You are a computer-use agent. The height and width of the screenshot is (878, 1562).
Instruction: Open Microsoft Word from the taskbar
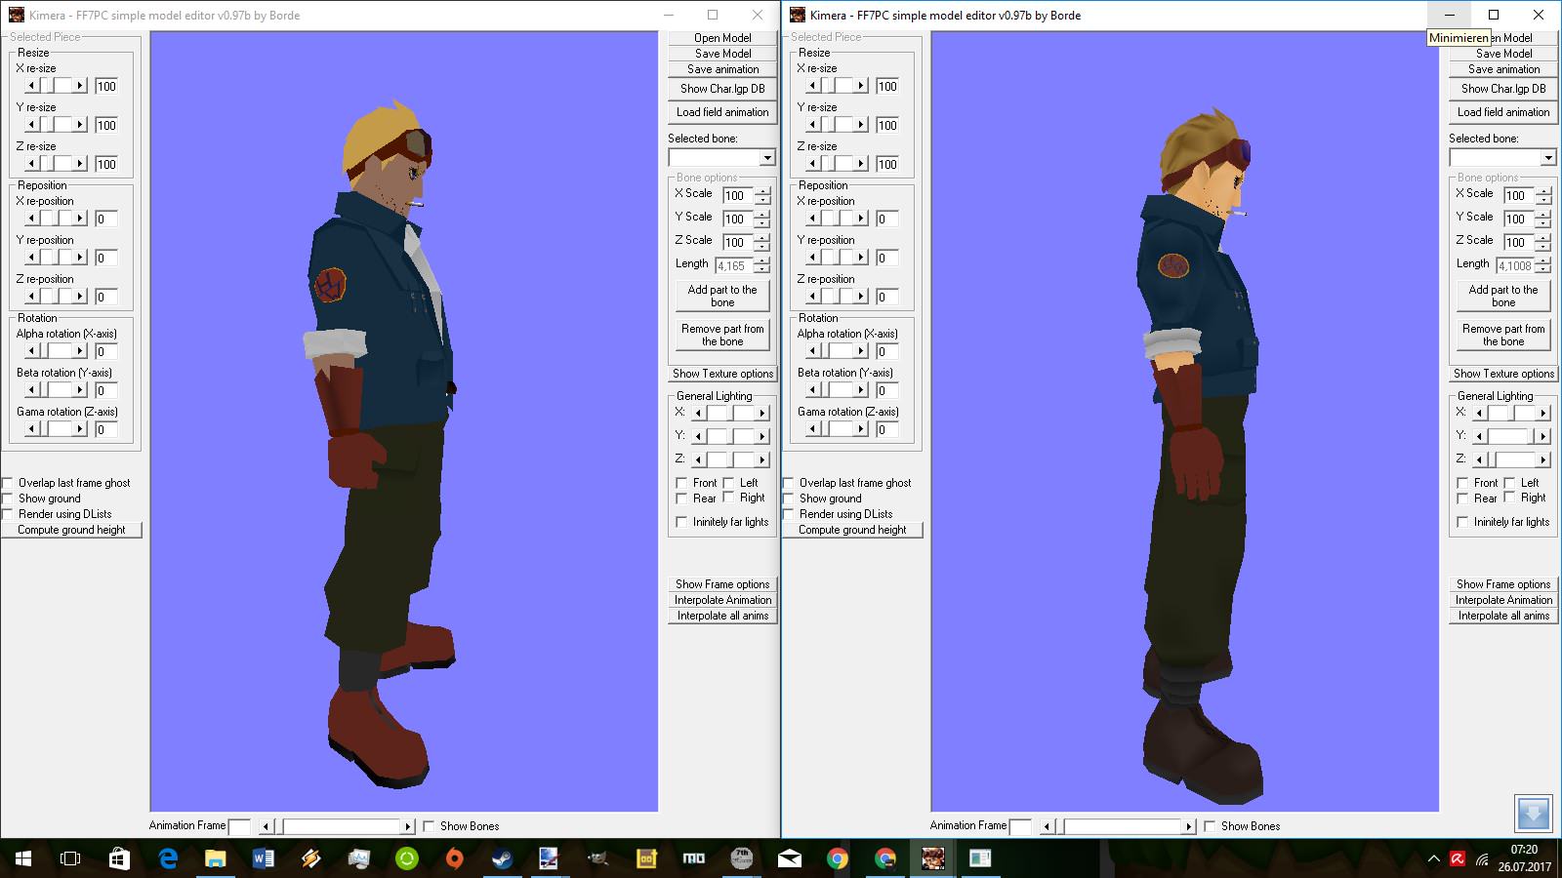tap(263, 858)
